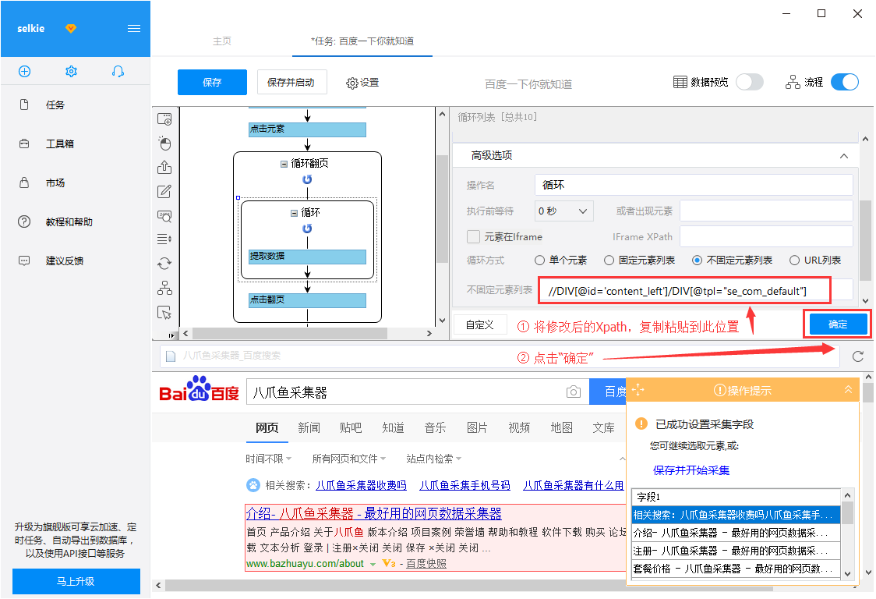This screenshot has width=876, height=599.
Task: Click the 自定义 button
Action: pyautogui.click(x=480, y=325)
